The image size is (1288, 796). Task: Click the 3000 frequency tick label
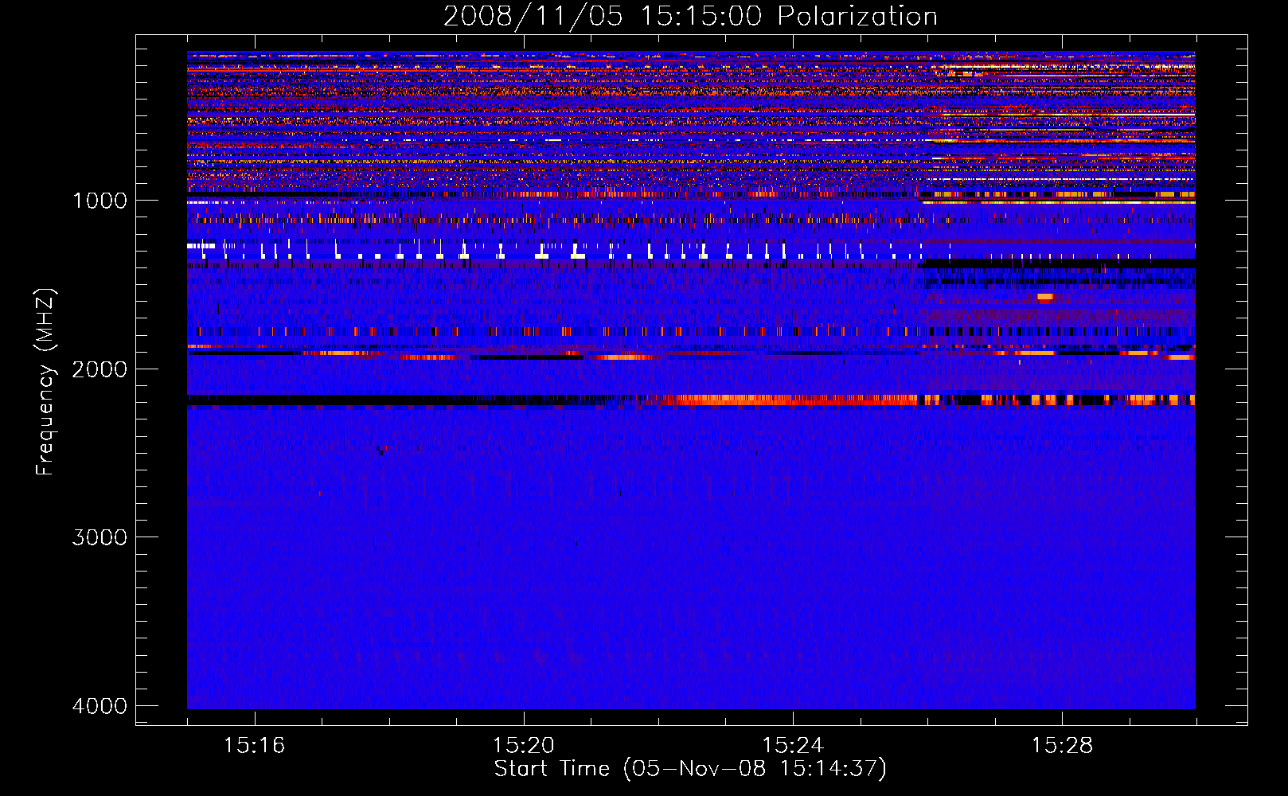click(100, 537)
